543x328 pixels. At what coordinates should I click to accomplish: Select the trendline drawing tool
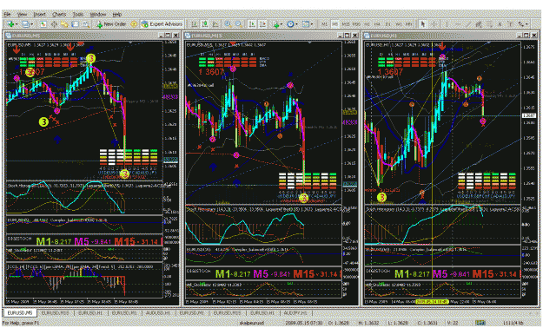(468, 24)
